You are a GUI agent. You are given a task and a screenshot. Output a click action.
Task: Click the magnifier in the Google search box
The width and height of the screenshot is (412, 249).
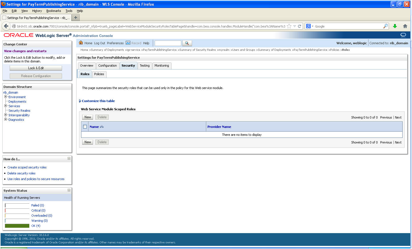click(x=385, y=26)
